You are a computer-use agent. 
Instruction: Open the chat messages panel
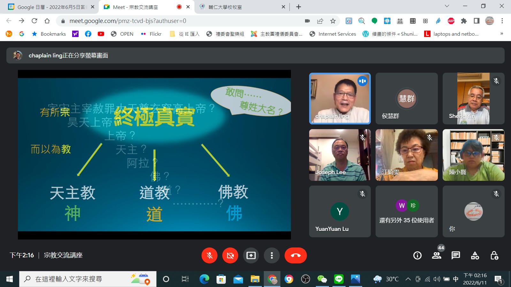pos(456,255)
